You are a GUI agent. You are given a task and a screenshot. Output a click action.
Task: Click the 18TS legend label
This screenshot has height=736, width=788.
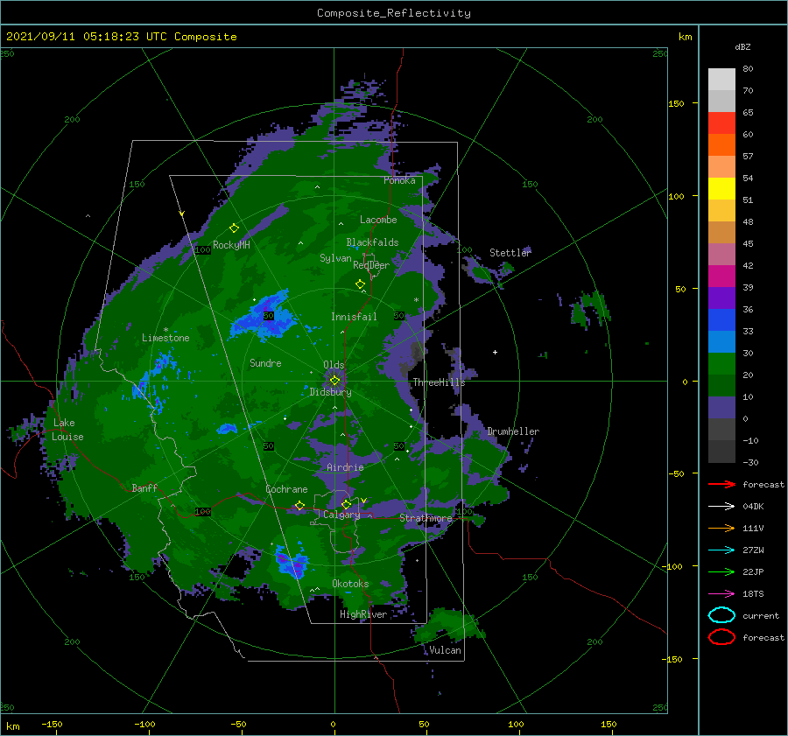click(753, 594)
